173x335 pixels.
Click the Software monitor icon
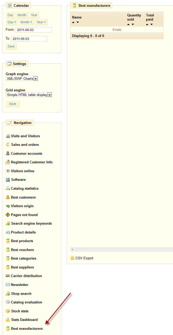(8, 180)
